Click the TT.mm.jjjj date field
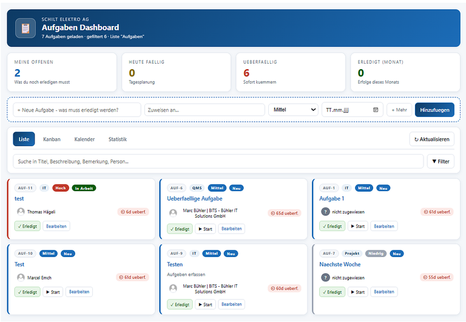466x322 pixels. (352, 110)
